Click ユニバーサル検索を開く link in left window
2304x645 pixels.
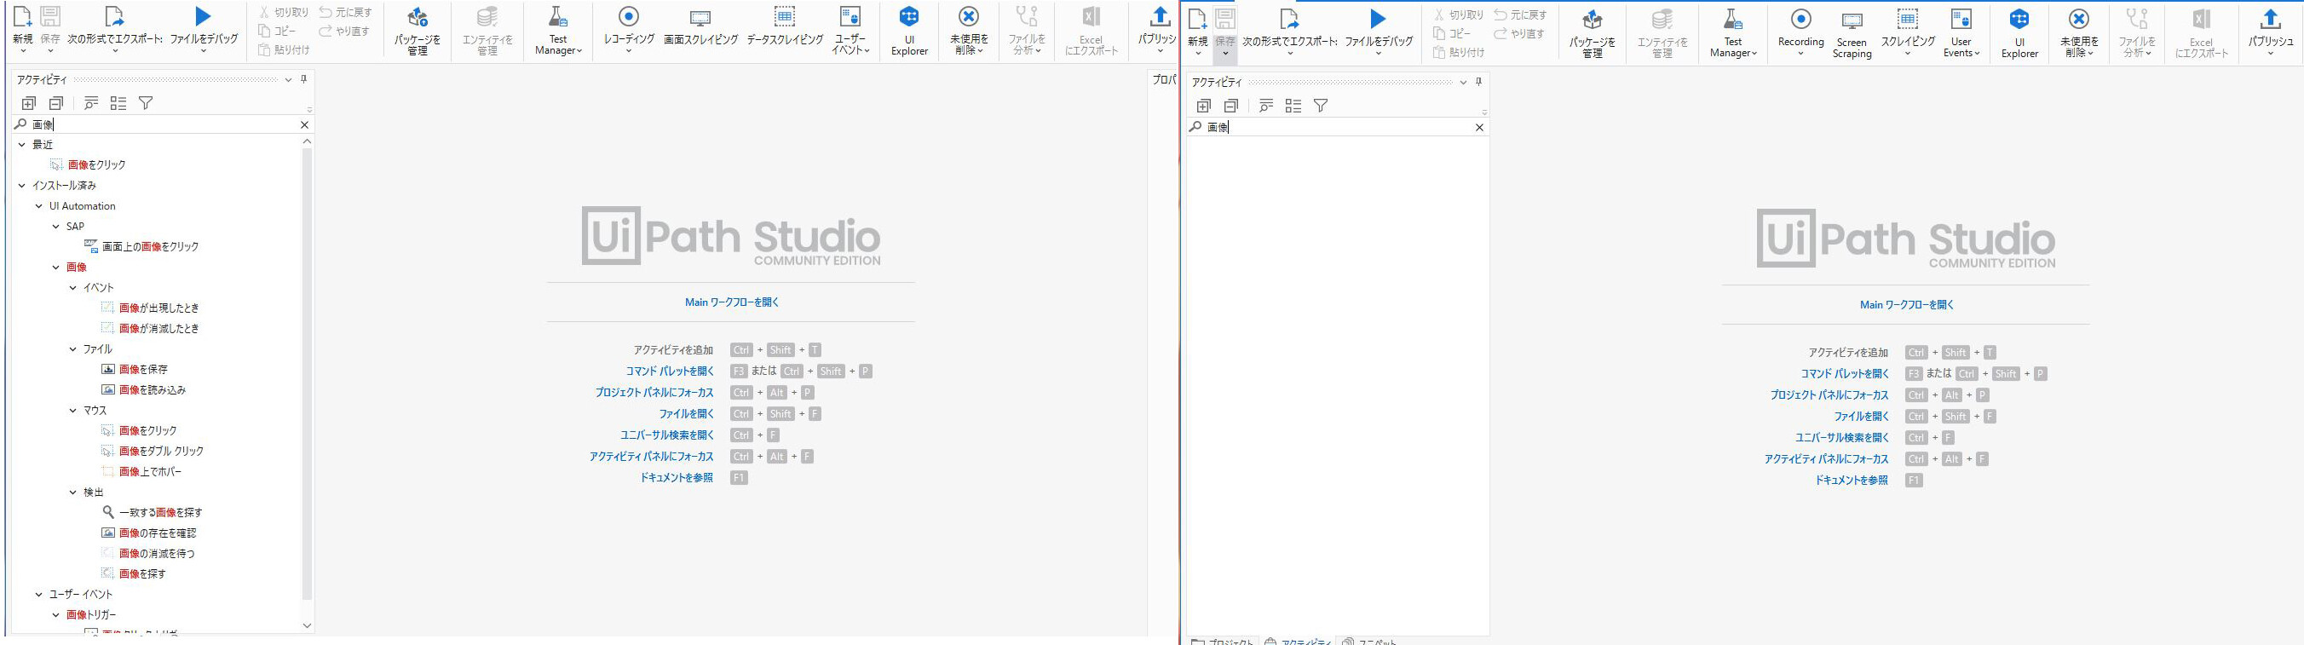pyautogui.click(x=666, y=435)
